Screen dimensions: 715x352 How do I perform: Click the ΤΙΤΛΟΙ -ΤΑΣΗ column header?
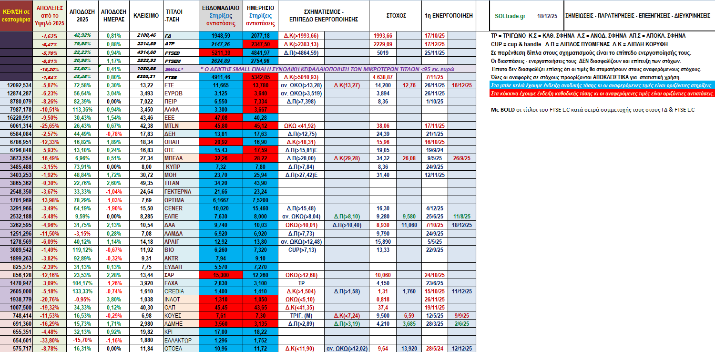tap(179, 16)
